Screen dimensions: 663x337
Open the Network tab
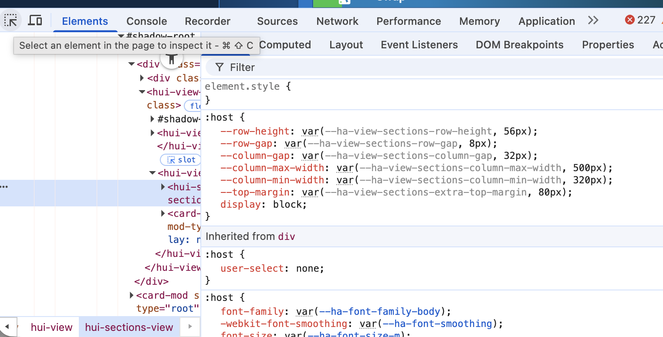pyautogui.click(x=337, y=21)
